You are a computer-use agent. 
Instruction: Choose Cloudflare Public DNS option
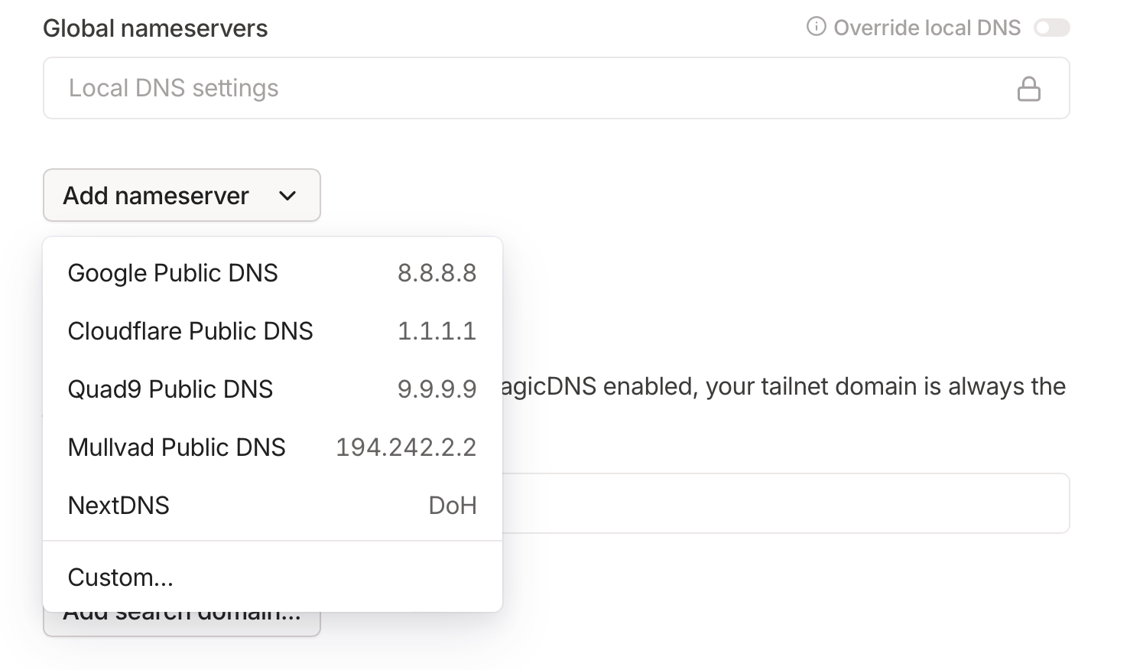(272, 331)
